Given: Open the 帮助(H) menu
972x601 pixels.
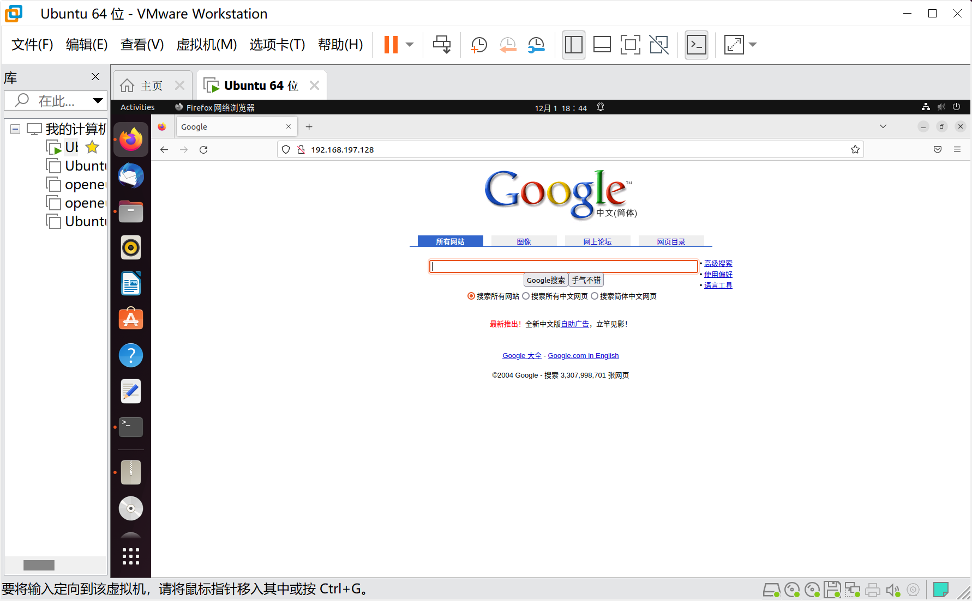Looking at the screenshot, I should click(x=340, y=45).
